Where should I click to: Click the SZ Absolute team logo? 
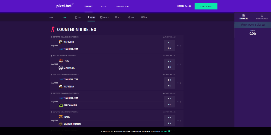[61, 68]
